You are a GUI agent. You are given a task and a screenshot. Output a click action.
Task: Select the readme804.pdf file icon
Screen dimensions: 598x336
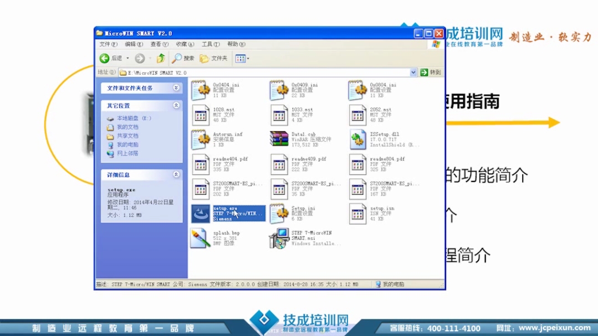point(357,164)
